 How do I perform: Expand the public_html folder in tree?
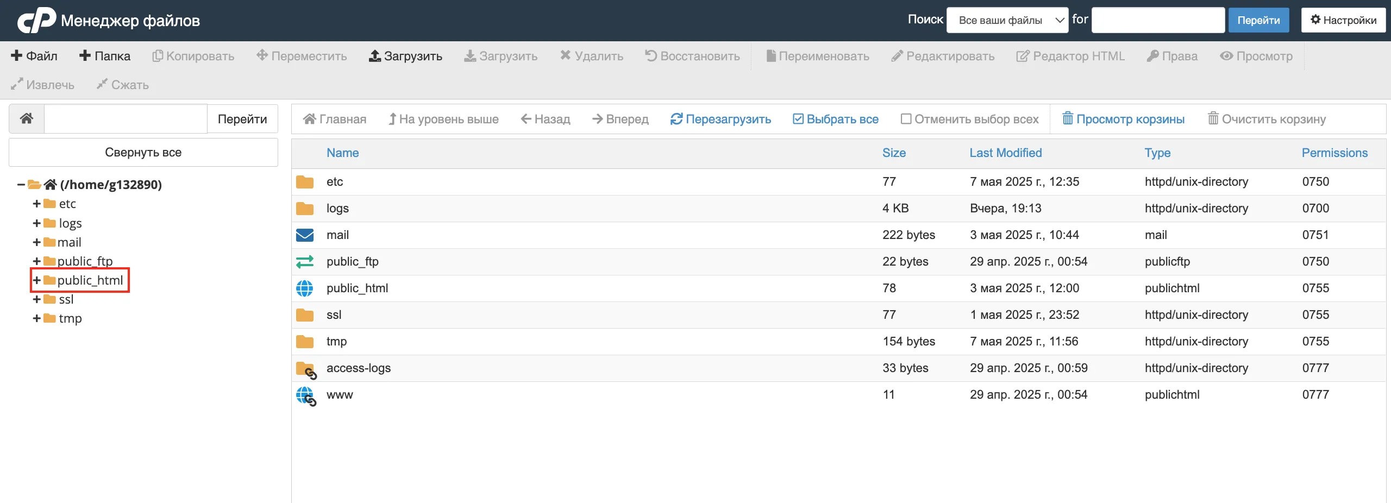[37, 280]
